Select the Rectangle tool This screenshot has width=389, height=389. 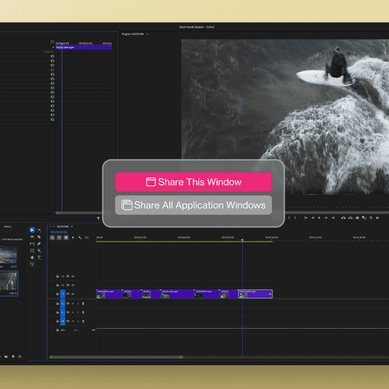(x=32, y=251)
